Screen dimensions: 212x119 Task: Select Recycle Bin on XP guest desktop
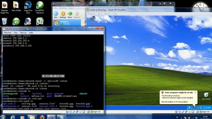pyautogui.click(x=206, y=96)
